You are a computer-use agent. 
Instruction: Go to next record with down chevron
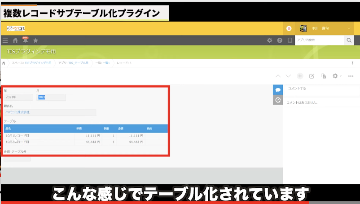[288, 76]
